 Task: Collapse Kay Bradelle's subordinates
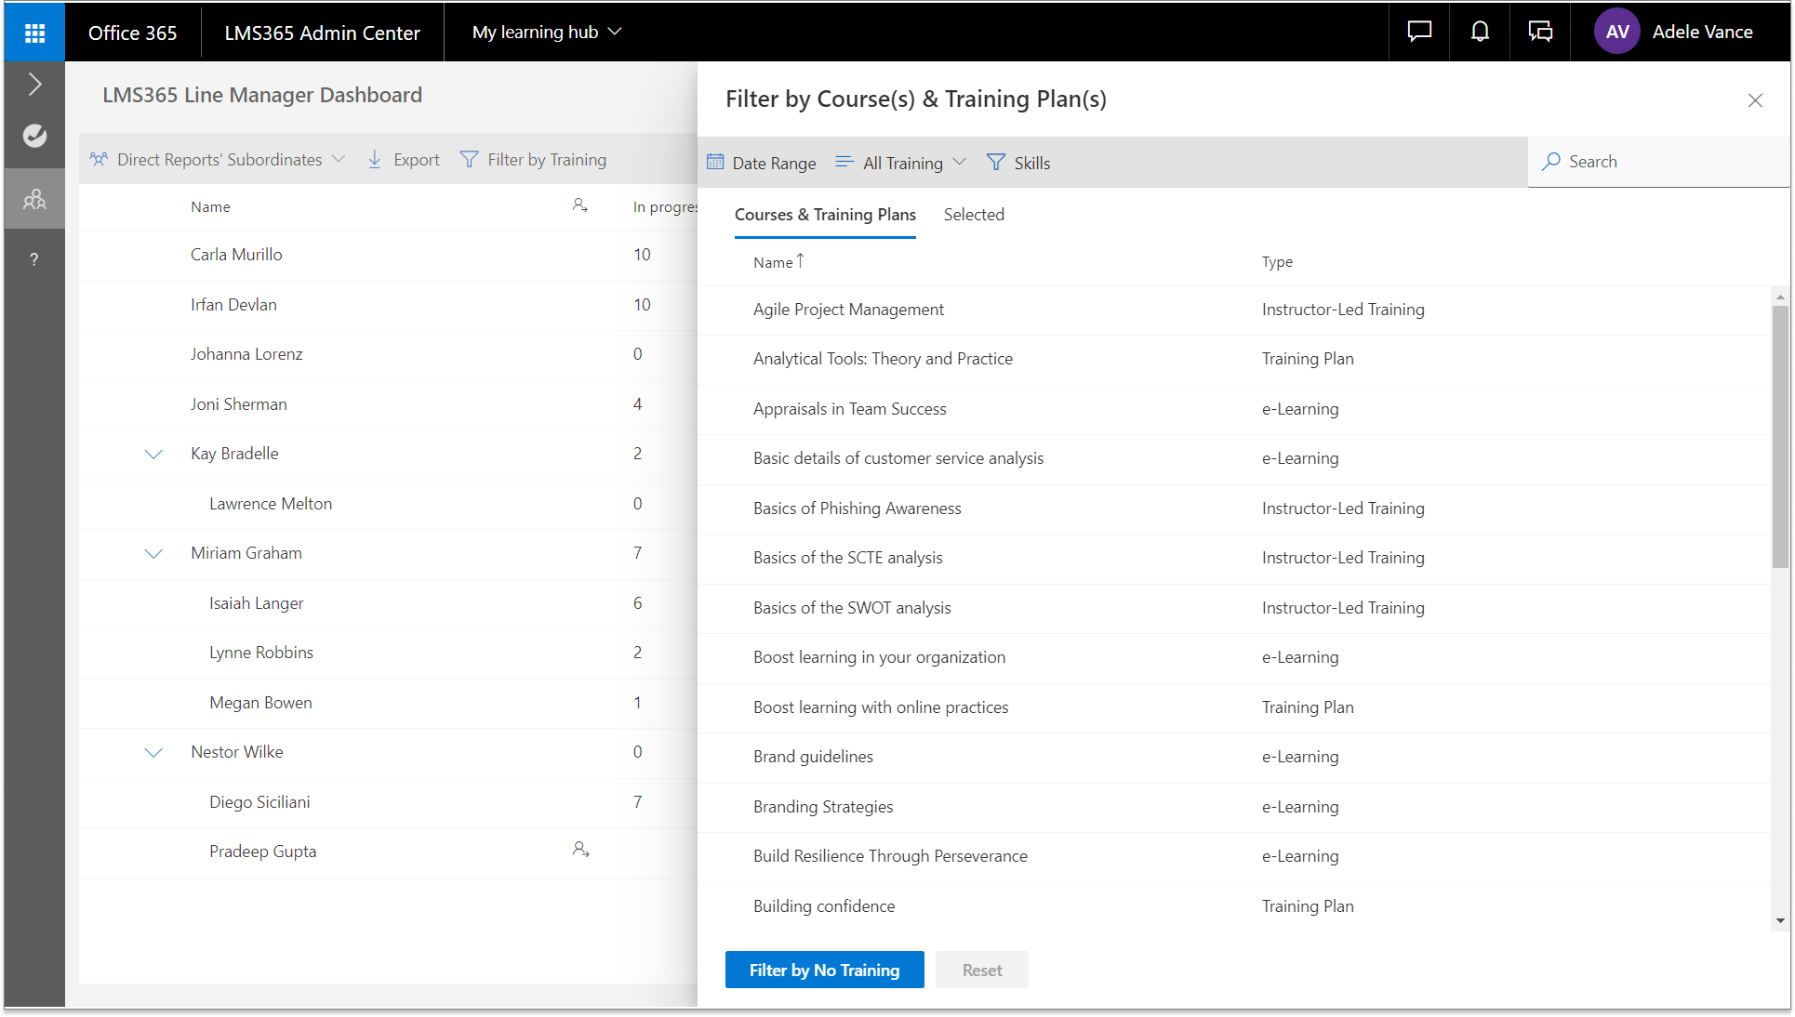[153, 454]
